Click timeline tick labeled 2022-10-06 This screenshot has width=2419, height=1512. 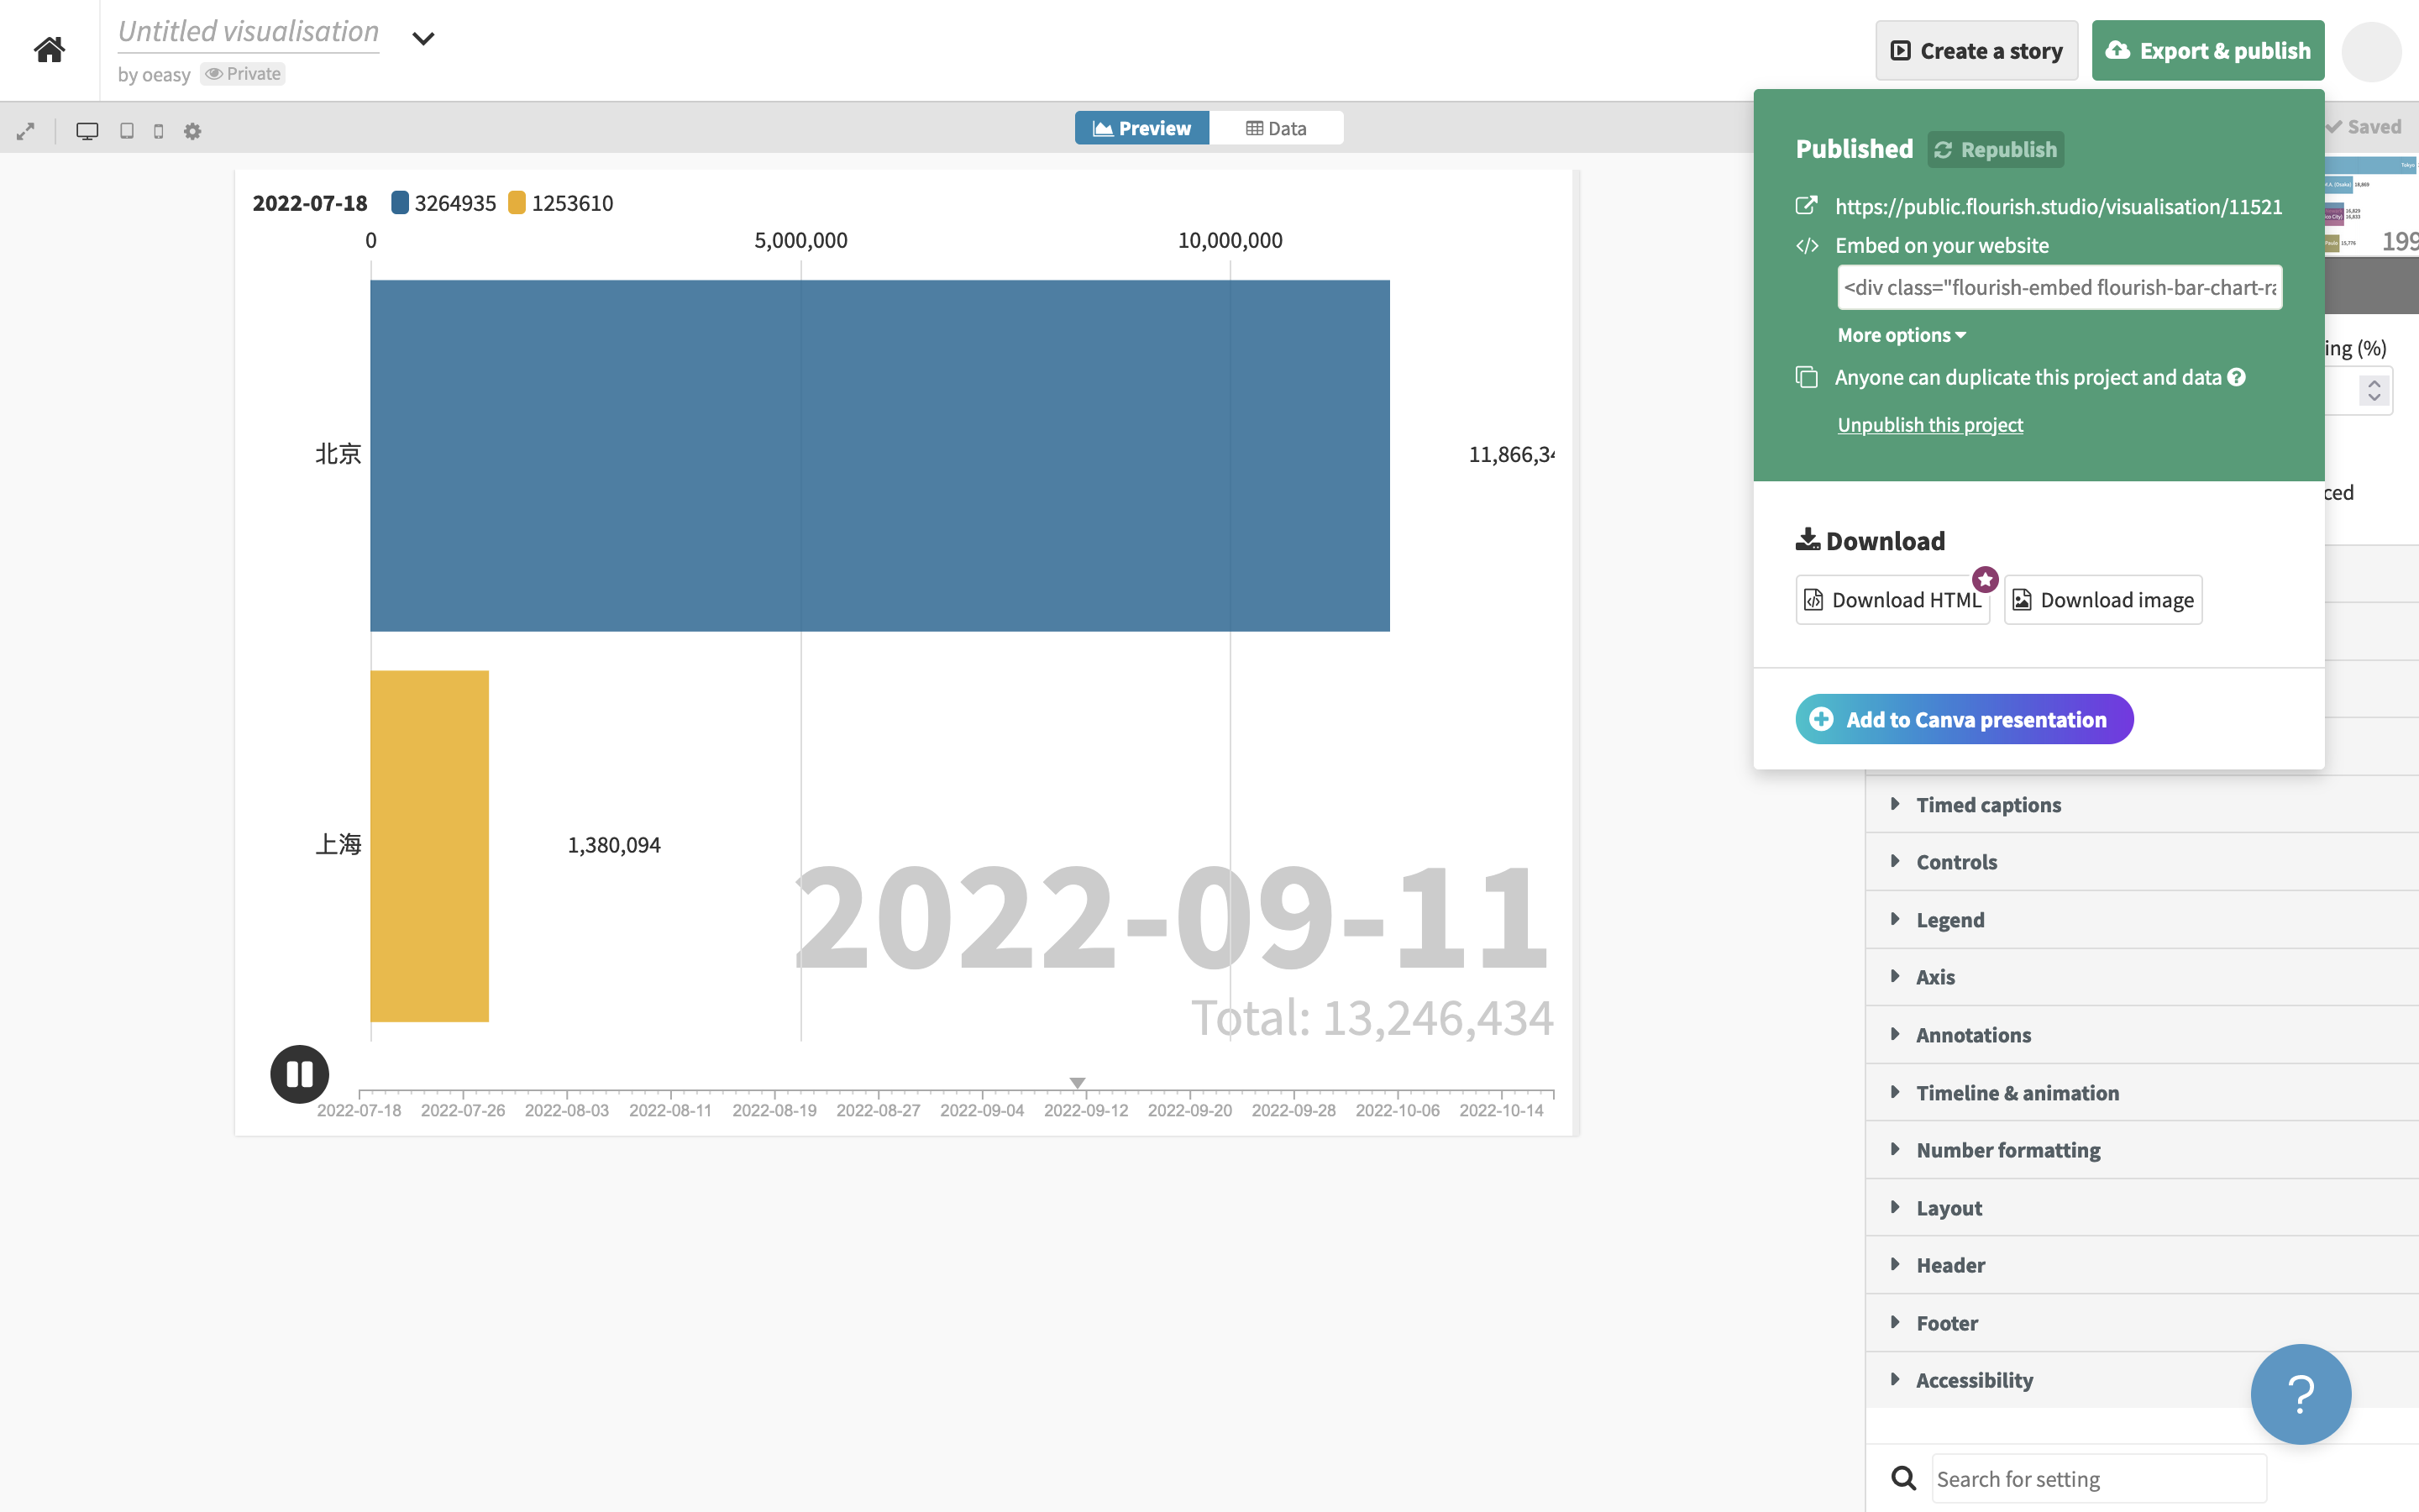(x=1398, y=1110)
